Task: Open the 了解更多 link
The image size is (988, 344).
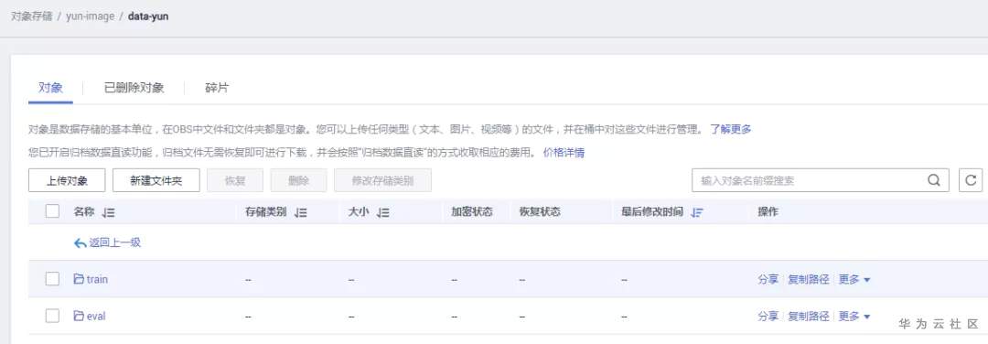Action: 730,129
